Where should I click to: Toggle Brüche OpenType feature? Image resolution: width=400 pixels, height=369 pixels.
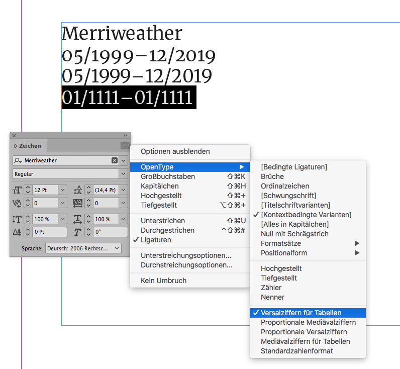(308, 176)
